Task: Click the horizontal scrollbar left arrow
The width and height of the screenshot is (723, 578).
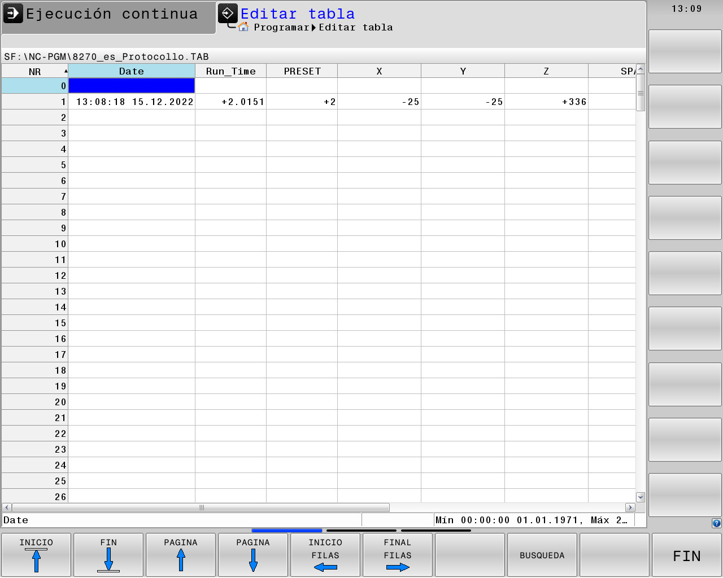Action: (x=7, y=507)
